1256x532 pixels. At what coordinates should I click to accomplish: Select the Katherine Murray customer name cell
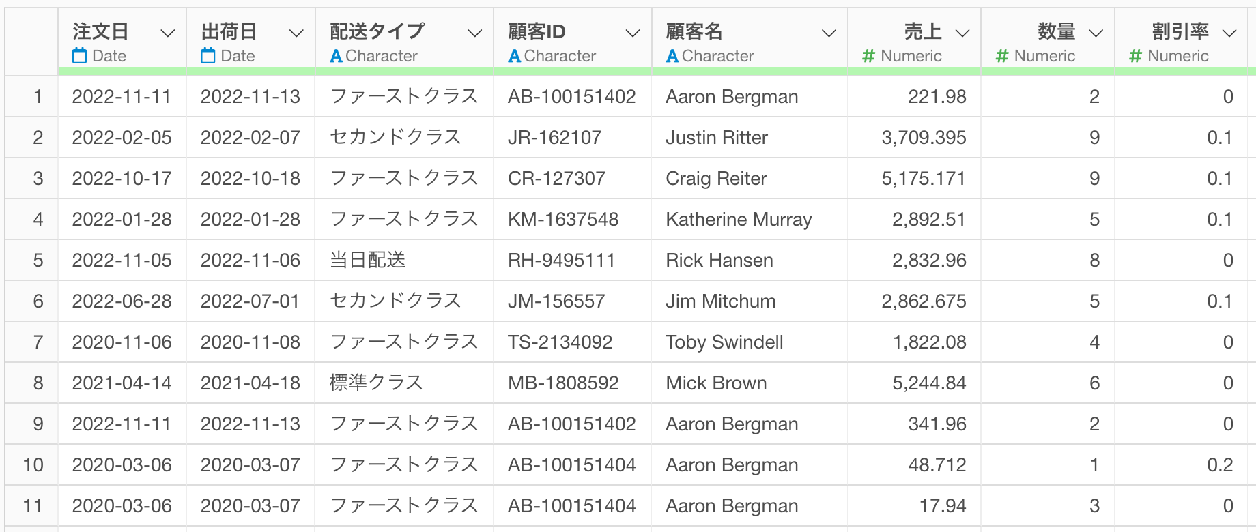coord(750,219)
